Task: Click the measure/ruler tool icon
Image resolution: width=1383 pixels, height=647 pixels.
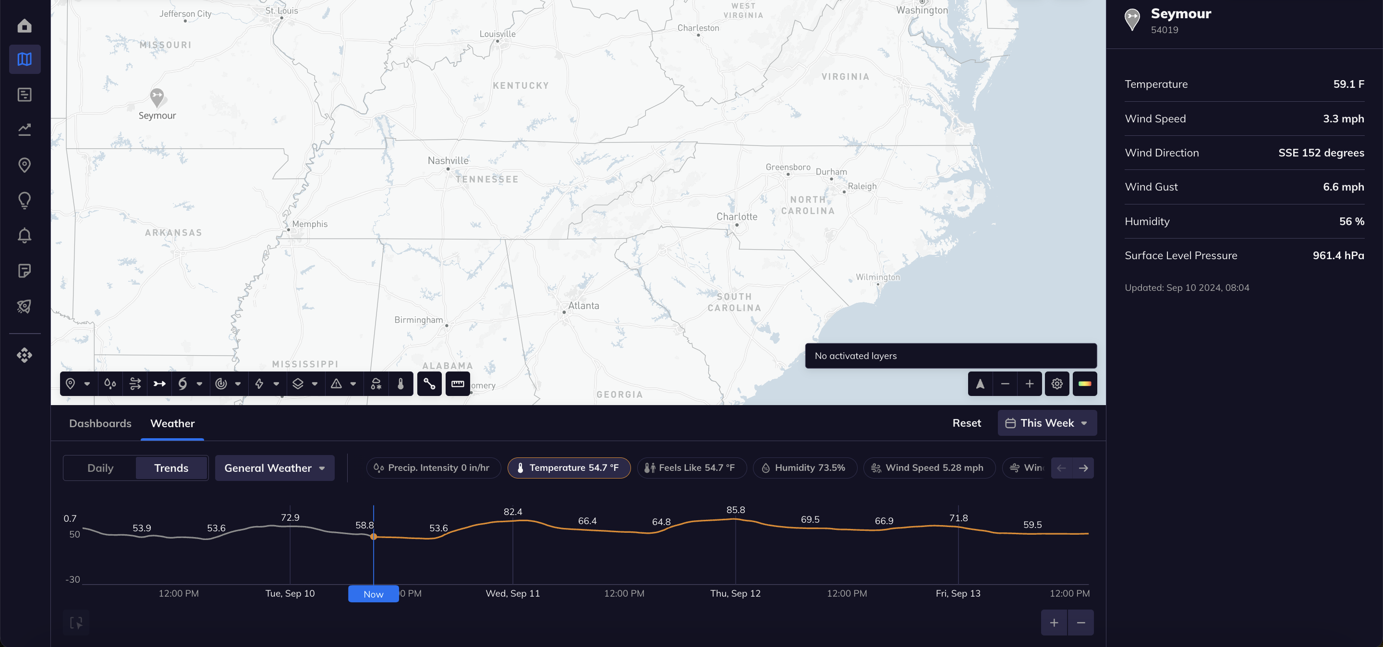Action: click(x=457, y=383)
